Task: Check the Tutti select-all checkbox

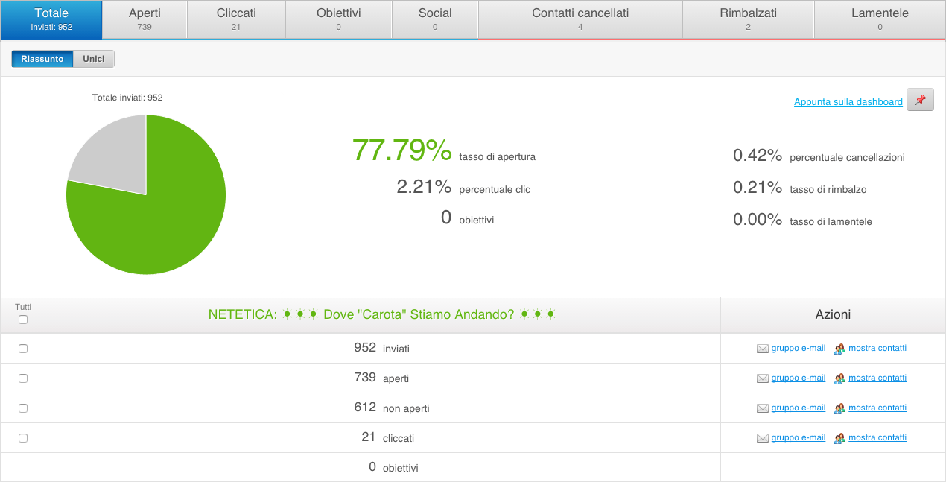Action: coord(23,320)
